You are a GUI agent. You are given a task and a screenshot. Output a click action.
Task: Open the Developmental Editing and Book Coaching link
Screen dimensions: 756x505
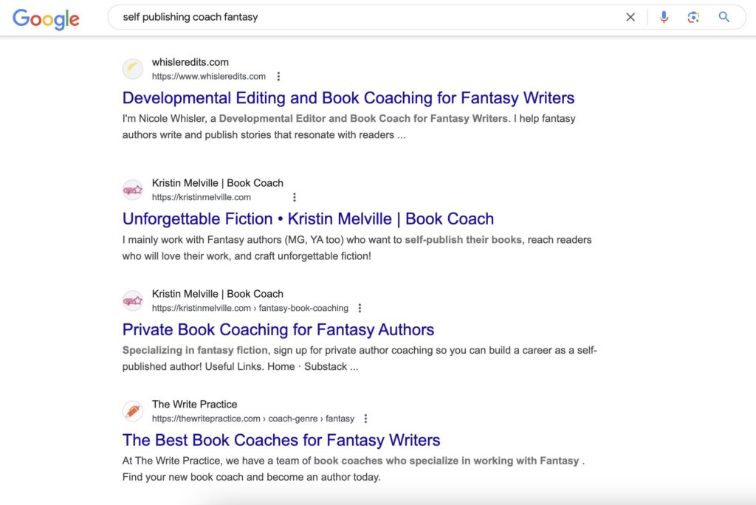point(348,97)
